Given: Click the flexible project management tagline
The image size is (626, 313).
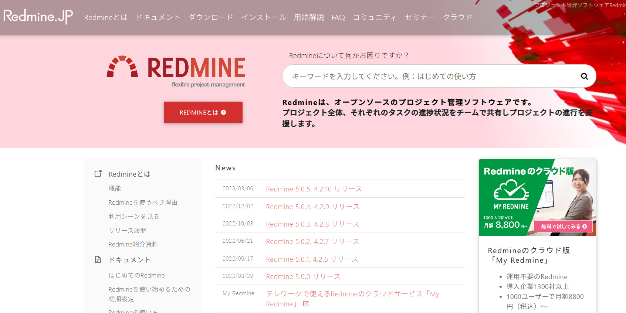Looking at the screenshot, I should pos(209,85).
